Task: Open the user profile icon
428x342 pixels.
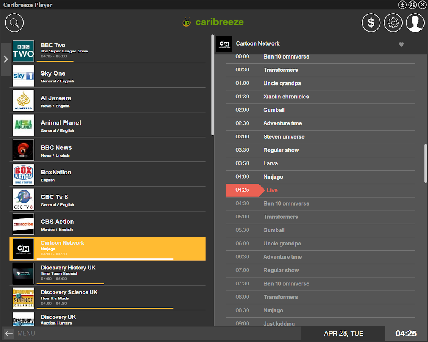Action: point(415,23)
